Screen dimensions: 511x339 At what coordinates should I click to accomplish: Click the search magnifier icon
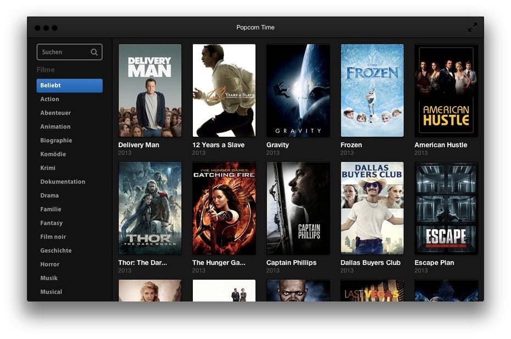(x=94, y=52)
